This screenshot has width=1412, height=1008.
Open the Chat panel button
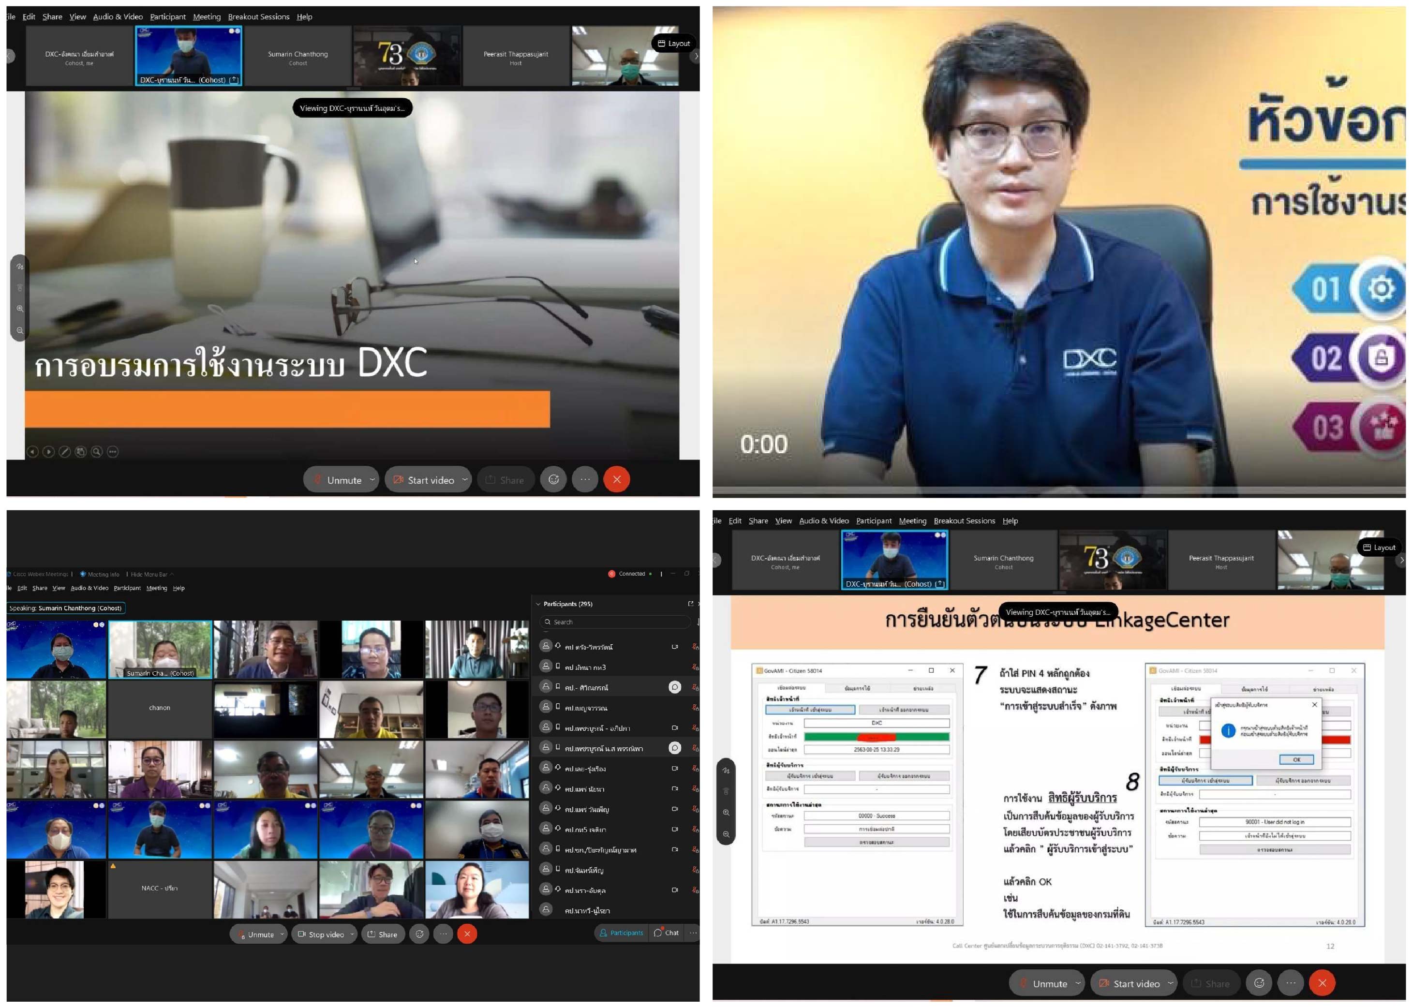pyautogui.click(x=666, y=933)
